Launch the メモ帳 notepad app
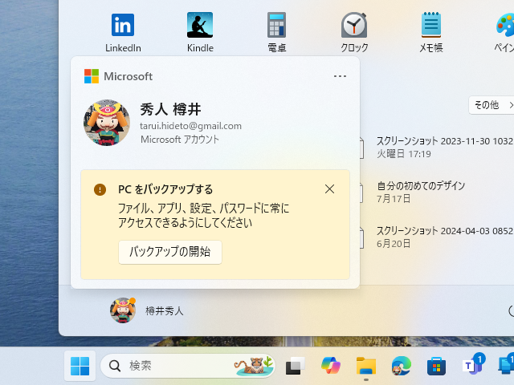The height and width of the screenshot is (385, 514). [431, 32]
